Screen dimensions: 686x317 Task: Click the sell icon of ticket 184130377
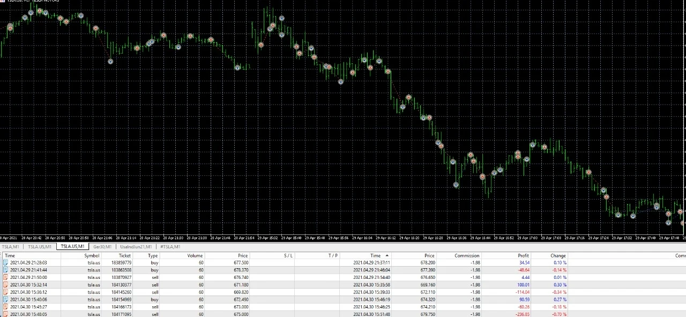pyautogui.click(x=5, y=285)
